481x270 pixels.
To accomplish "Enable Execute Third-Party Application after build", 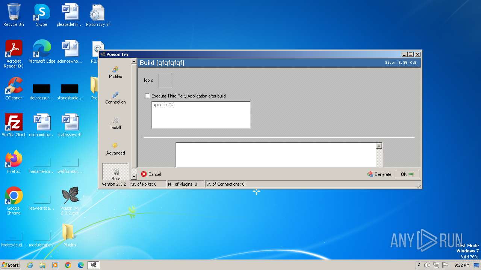I will [x=147, y=96].
